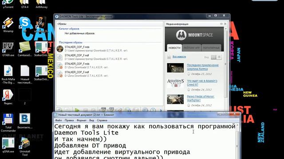Pin the Медиа-информация panel
Image resolution: width=284 pixels, height=159 pixels.
tap(221, 24)
